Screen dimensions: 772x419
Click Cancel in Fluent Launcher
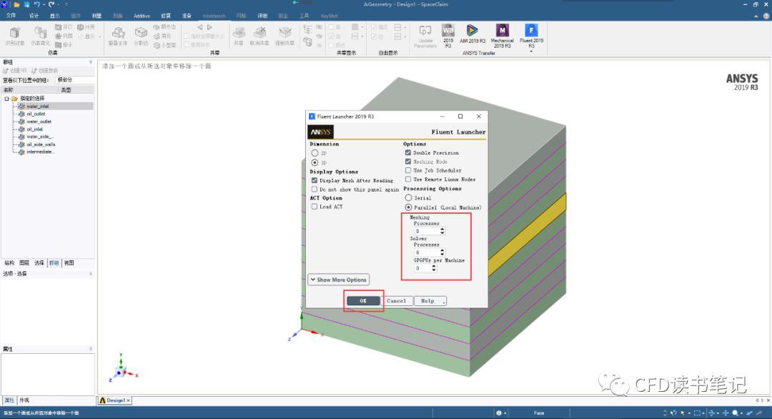[x=396, y=301]
